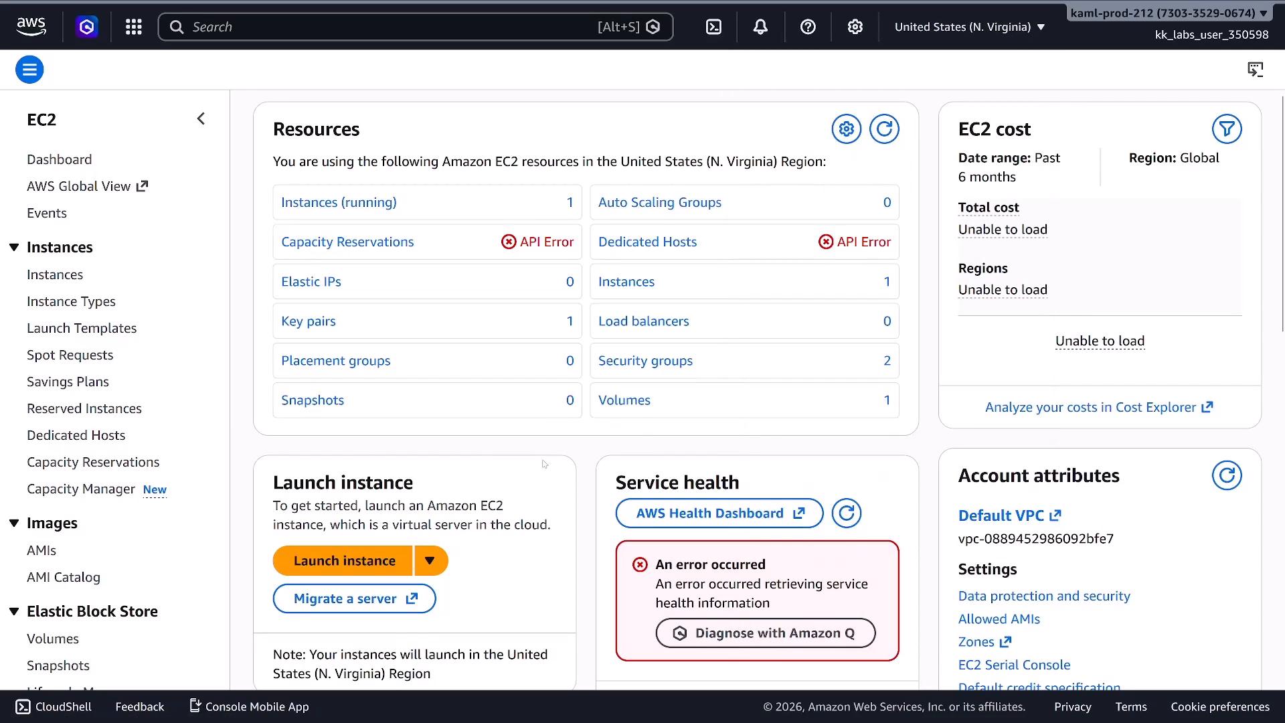
Task: Go to Dashboard in the sidebar
Action: click(60, 159)
